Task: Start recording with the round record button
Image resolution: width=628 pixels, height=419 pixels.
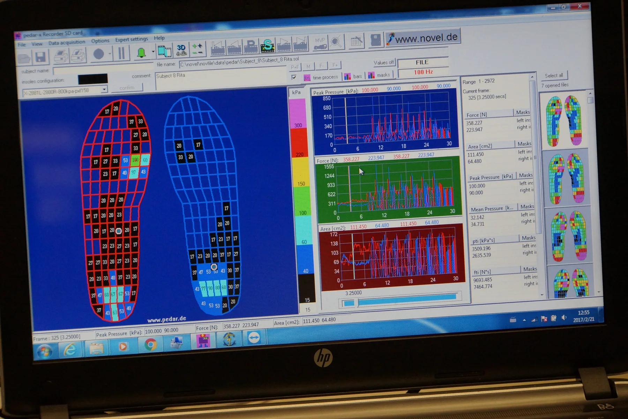Action: [x=99, y=54]
